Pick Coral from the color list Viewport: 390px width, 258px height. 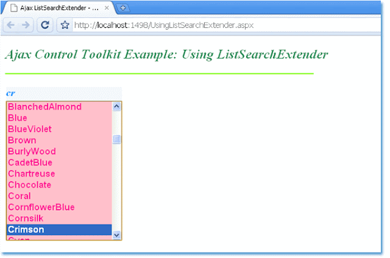[59, 196]
